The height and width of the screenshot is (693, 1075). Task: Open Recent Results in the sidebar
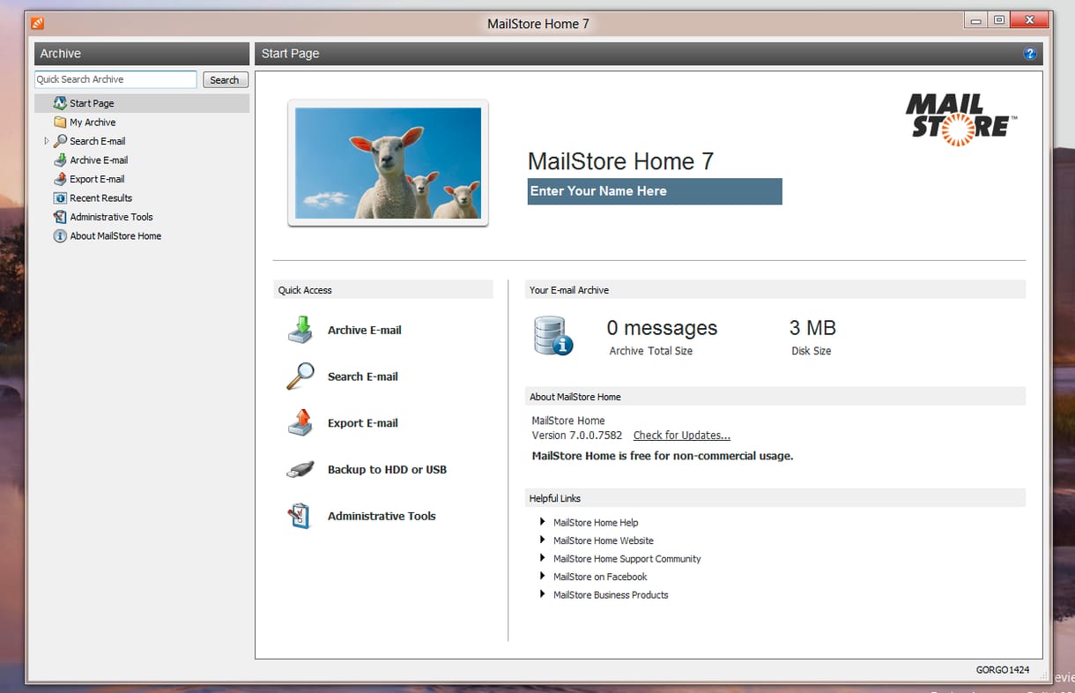(100, 198)
